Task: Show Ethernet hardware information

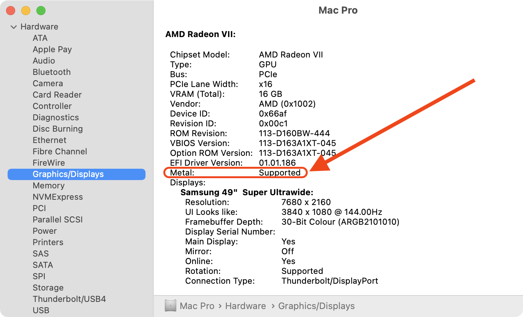Action: click(x=49, y=140)
